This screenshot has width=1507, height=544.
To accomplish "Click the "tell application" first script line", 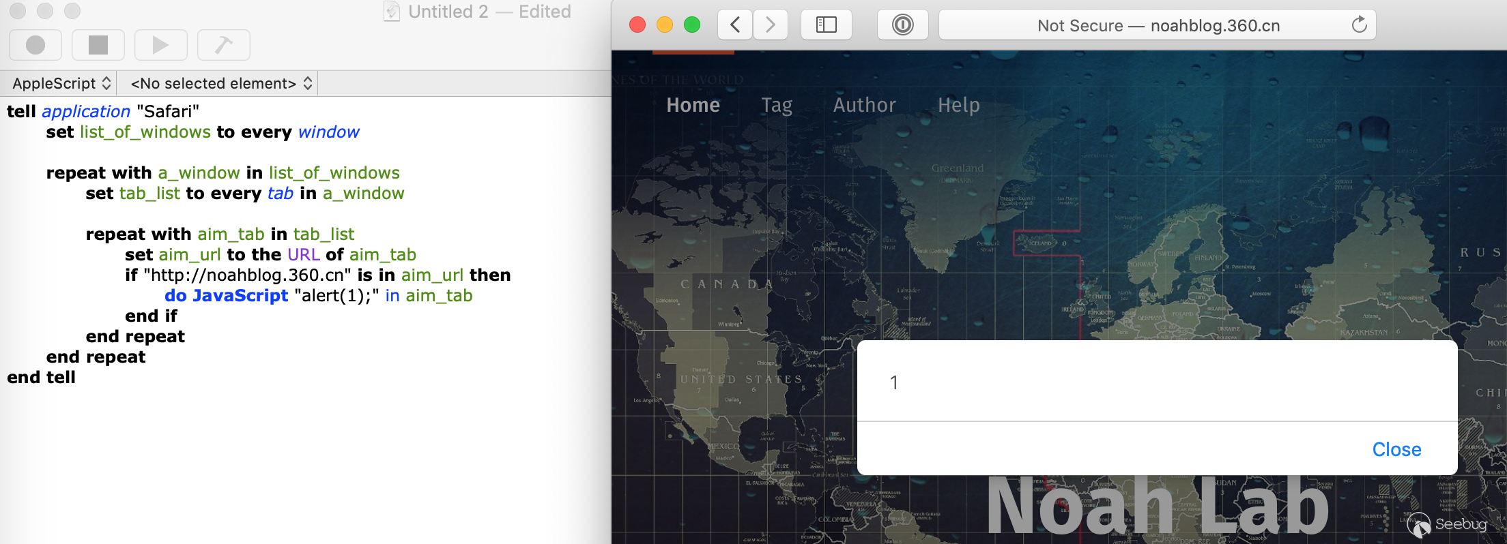I will pyautogui.click(x=103, y=111).
